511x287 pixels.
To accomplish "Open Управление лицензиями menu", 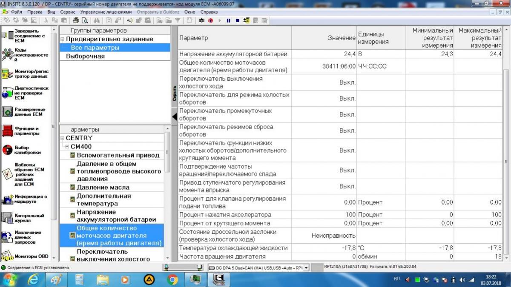I will click(106, 12).
